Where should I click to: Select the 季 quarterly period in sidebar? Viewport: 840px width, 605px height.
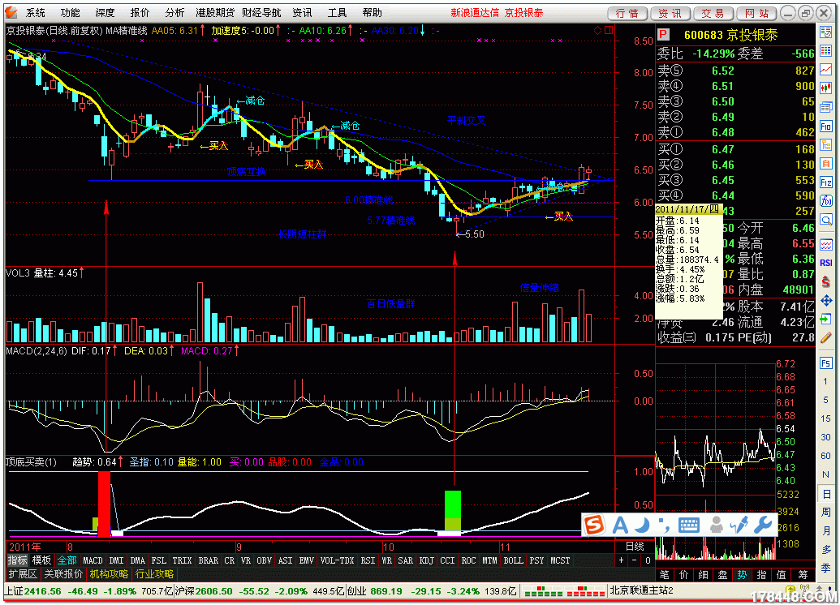coord(825,569)
